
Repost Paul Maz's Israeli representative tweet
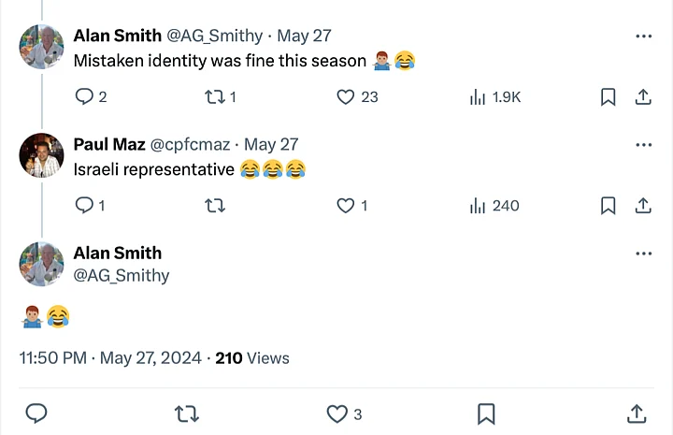coord(214,206)
